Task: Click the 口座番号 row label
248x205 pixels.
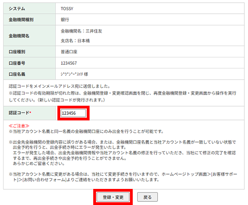Action: [17, 63]
